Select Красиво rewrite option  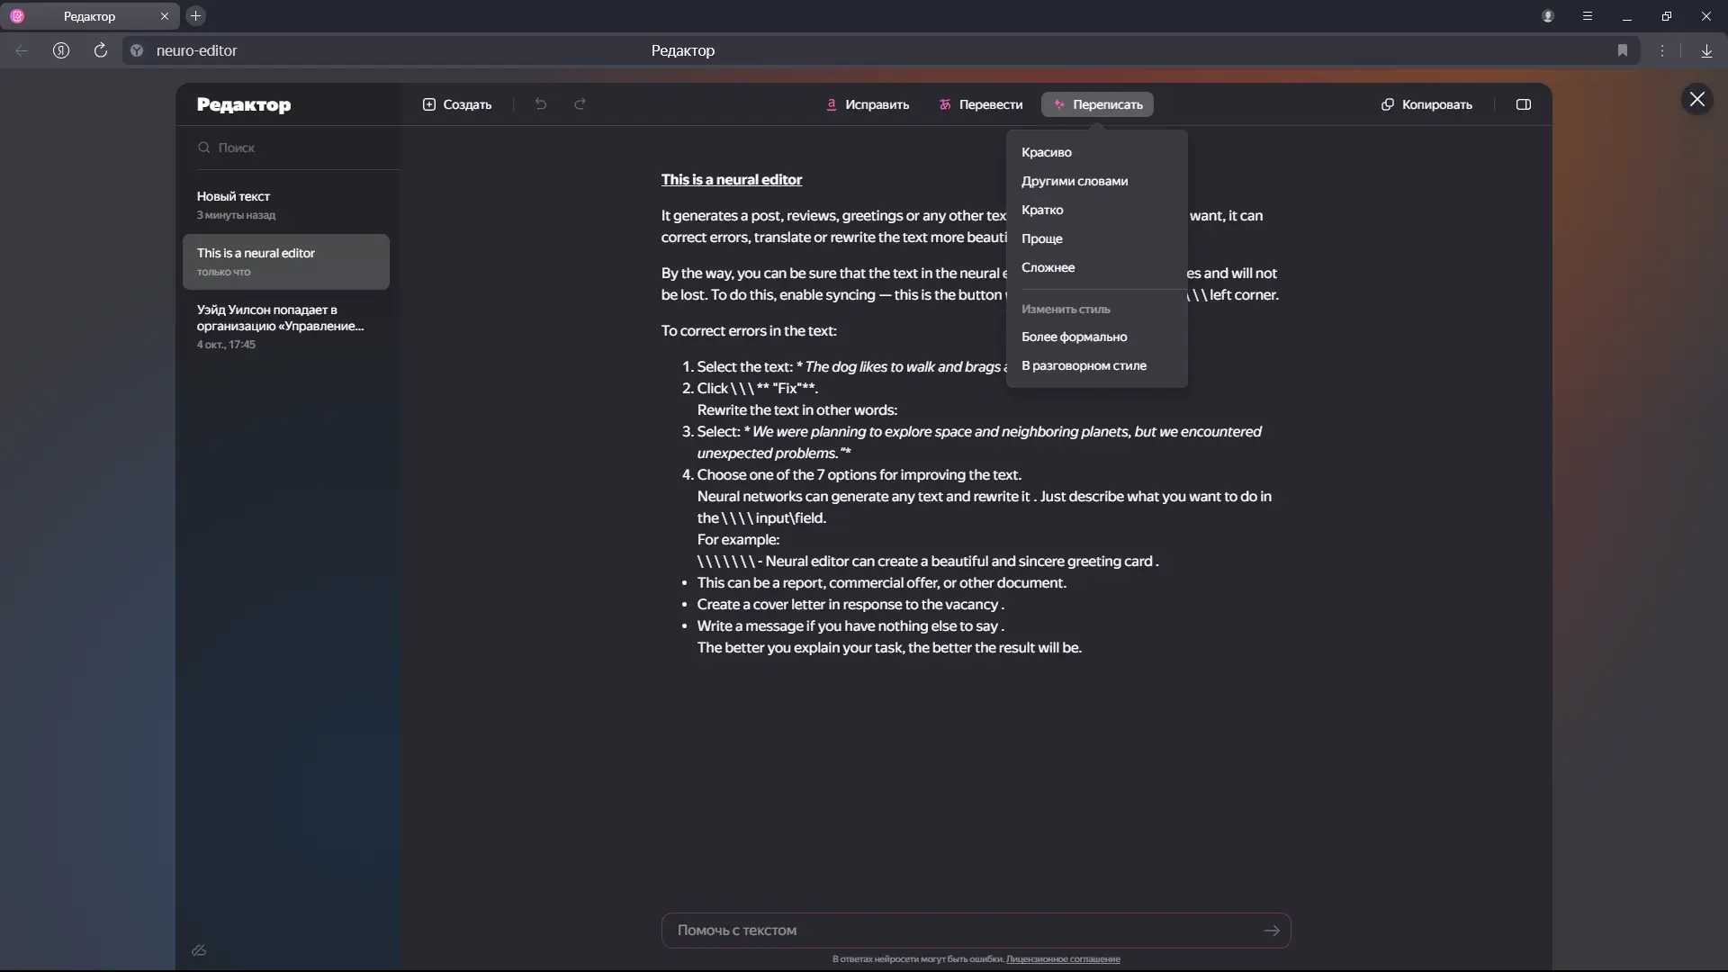click(1047, 152)
